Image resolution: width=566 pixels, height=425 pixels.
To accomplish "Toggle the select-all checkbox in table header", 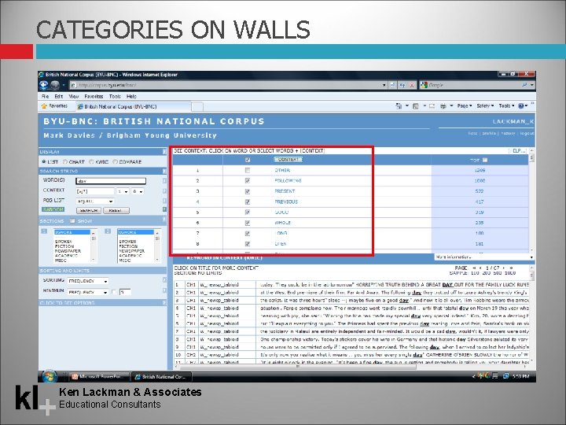I will (x=248, y=160).
